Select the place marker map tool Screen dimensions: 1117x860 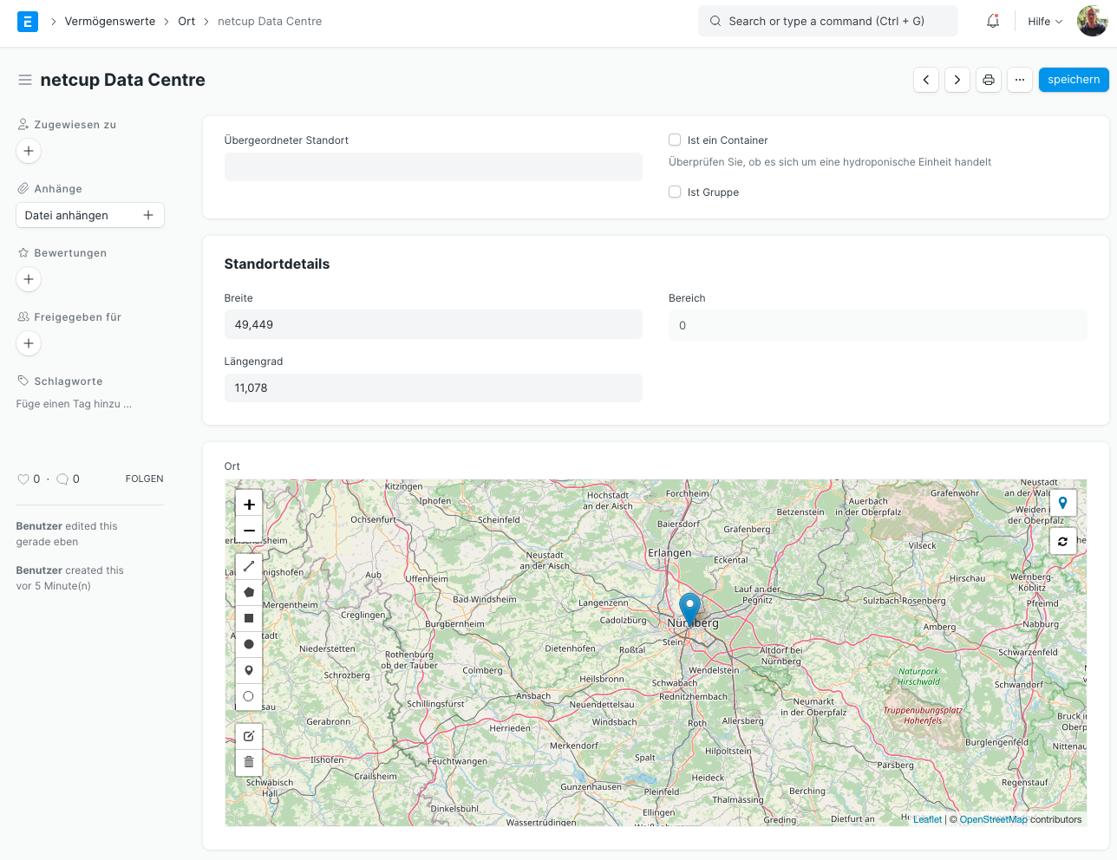249,670
